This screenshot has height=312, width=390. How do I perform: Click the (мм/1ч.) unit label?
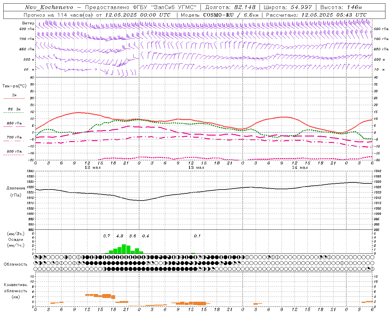16,245
